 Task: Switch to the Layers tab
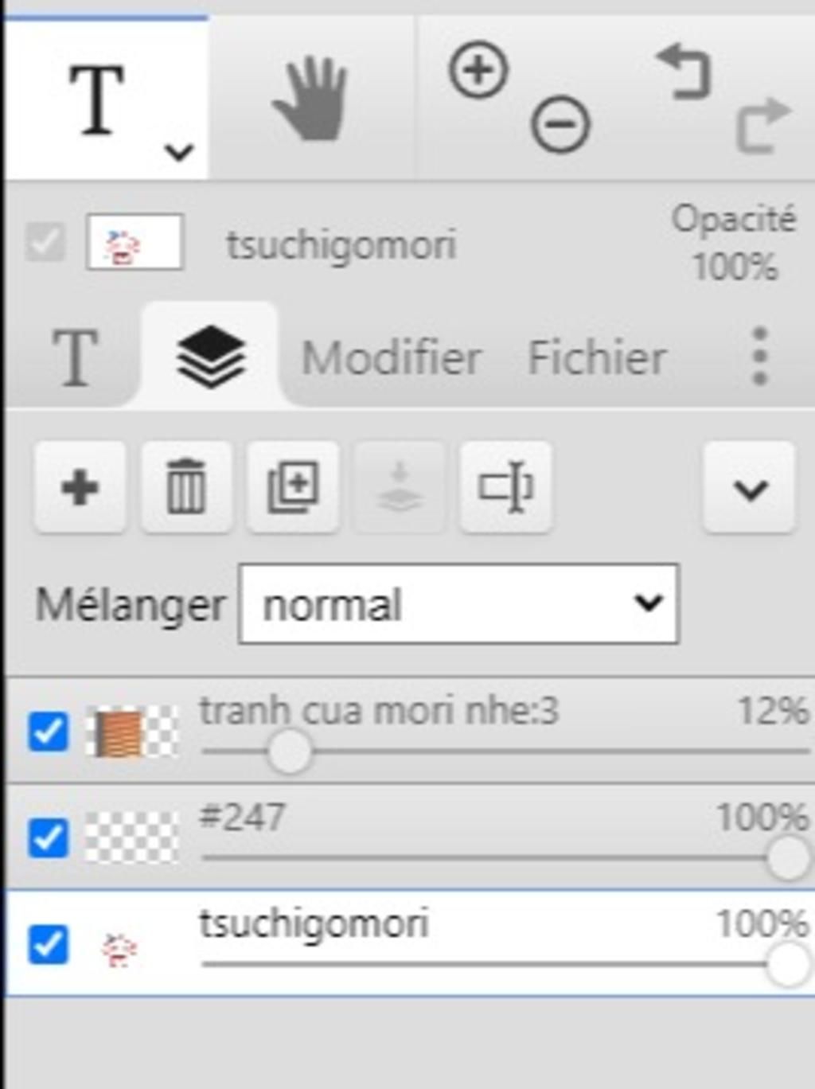[210, 356]
